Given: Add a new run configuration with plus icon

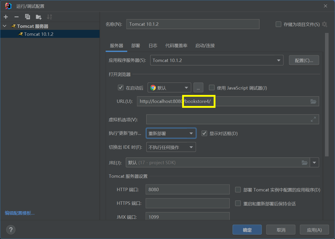Looking at the screenshot, I should [6, 17].
